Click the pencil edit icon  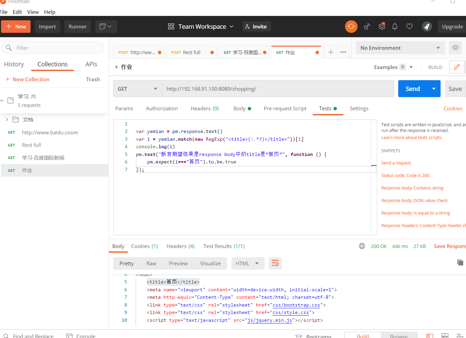pos(457,67)
